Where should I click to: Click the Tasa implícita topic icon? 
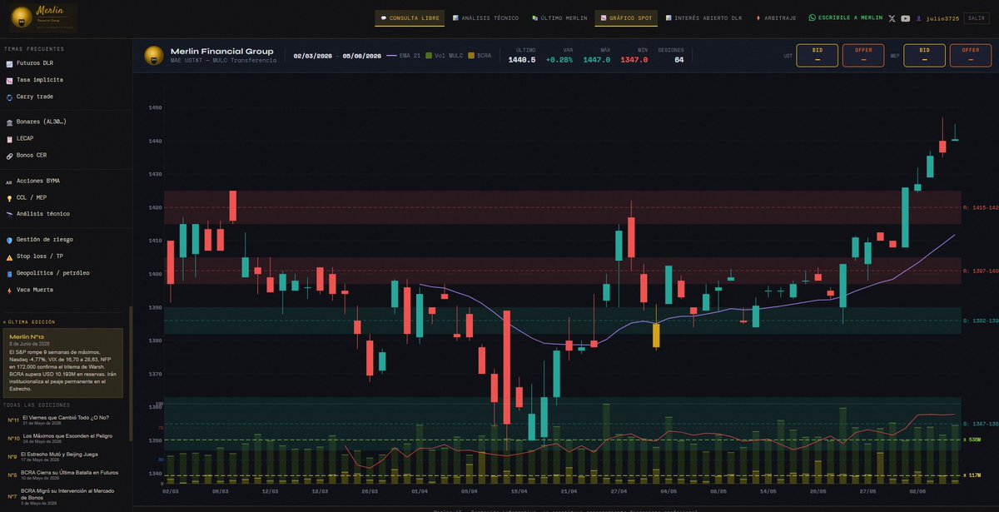tap(9, 80)
